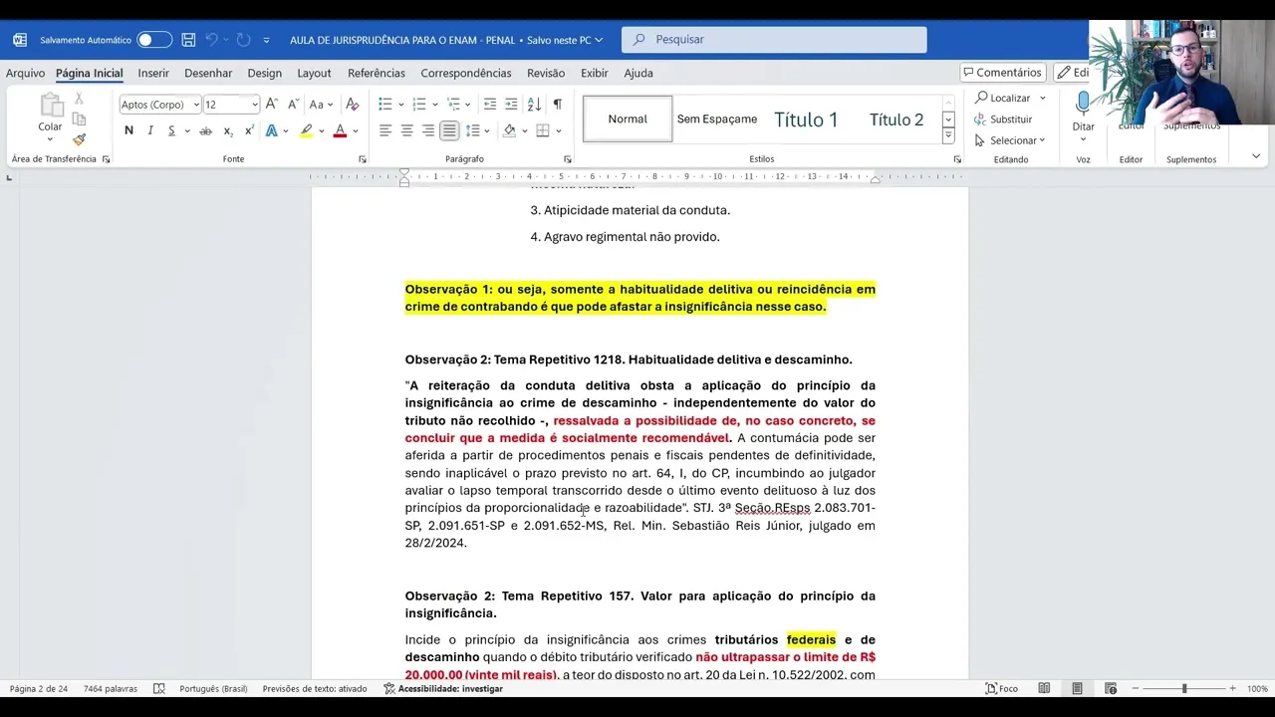Click the Multilevel List icon
Viewport: 1275px width, 717px height.
[453, 105]
